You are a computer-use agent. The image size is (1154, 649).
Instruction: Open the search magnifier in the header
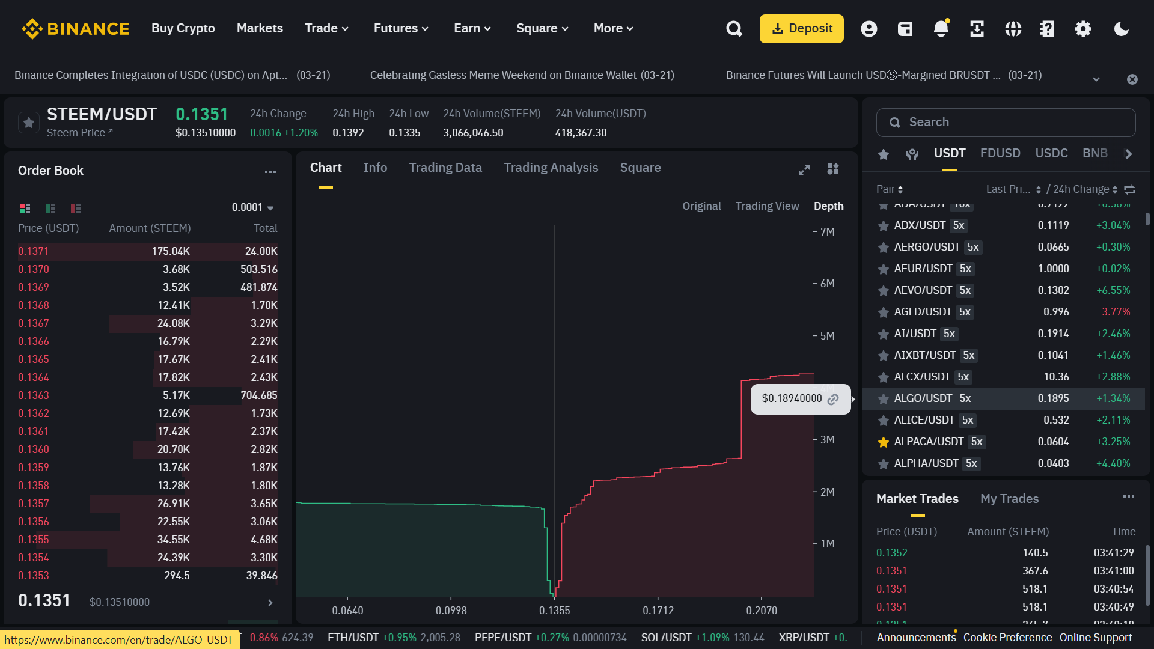coord(734,29)
